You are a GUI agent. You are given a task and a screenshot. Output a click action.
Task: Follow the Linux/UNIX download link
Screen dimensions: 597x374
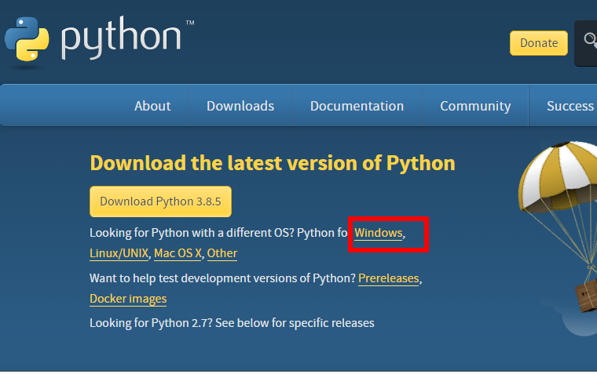pyautogui.click(x=119, y=253)
